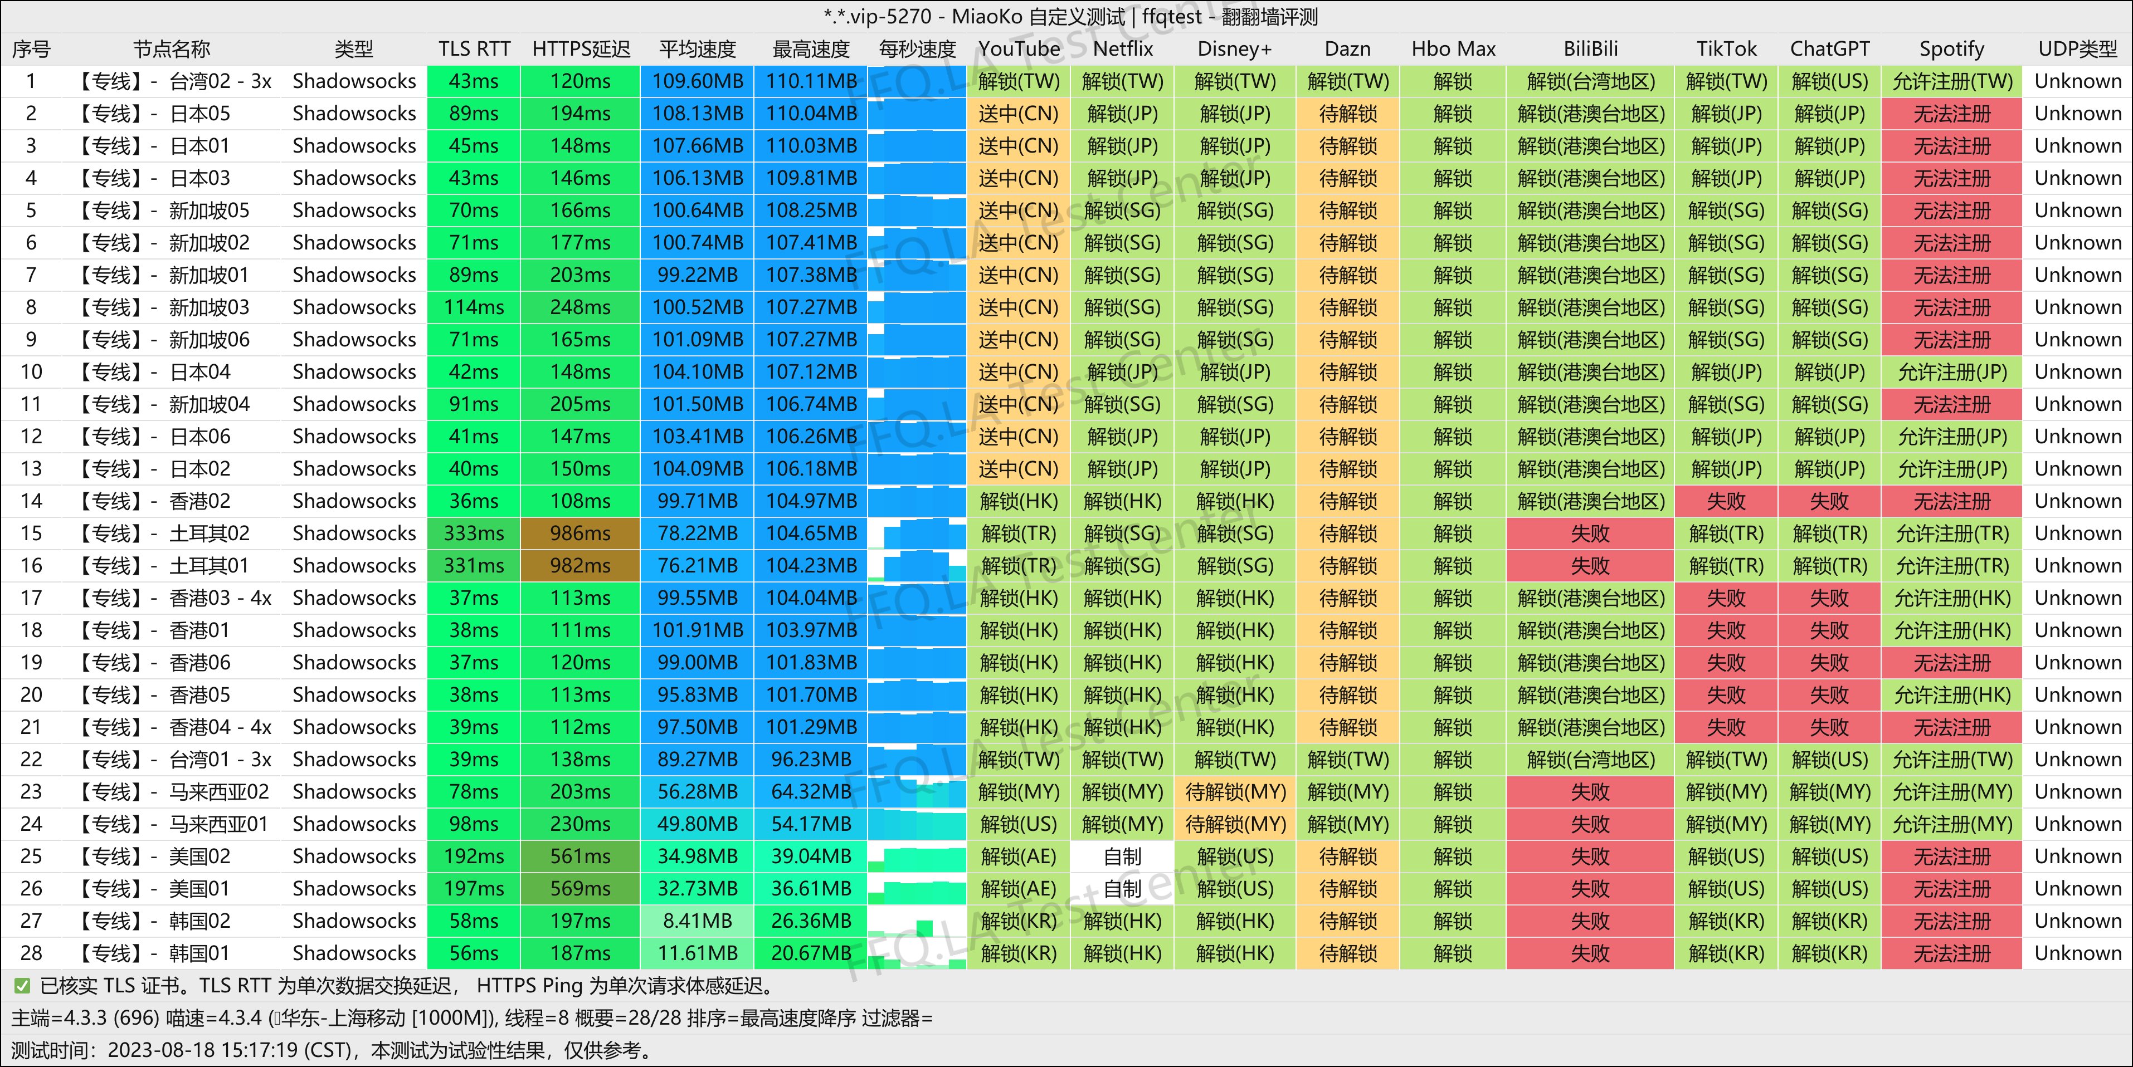The width and height of the screenshot is (2133, 1067).
Task: Click the 20.67MB max speed cell
Action: [811, 953]
